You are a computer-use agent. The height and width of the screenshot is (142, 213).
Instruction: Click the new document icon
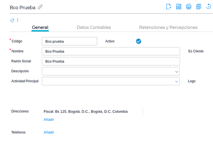[x=169, y=6]
